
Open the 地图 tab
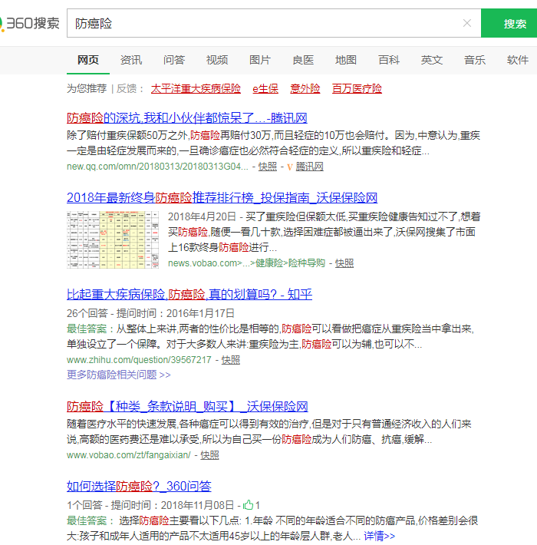[346, 60]
